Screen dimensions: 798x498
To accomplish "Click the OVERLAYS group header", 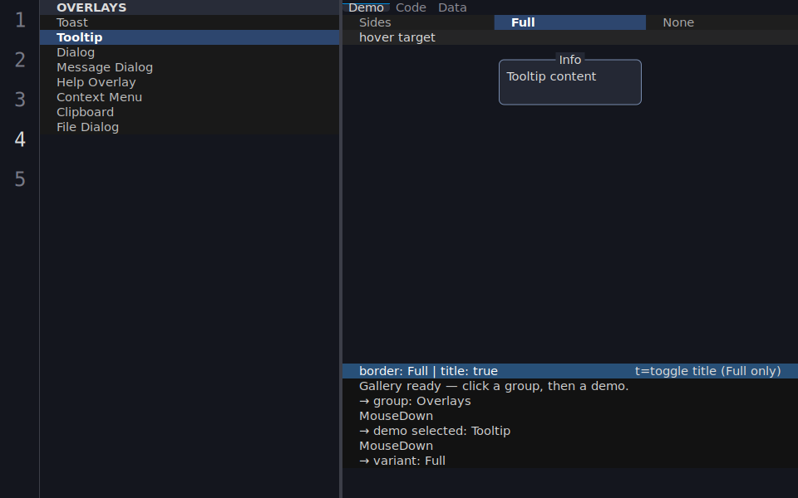I will click(190, 7).
